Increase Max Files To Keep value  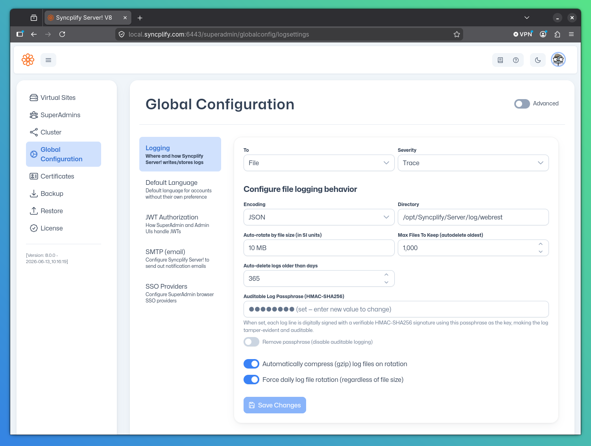(541, 244)
